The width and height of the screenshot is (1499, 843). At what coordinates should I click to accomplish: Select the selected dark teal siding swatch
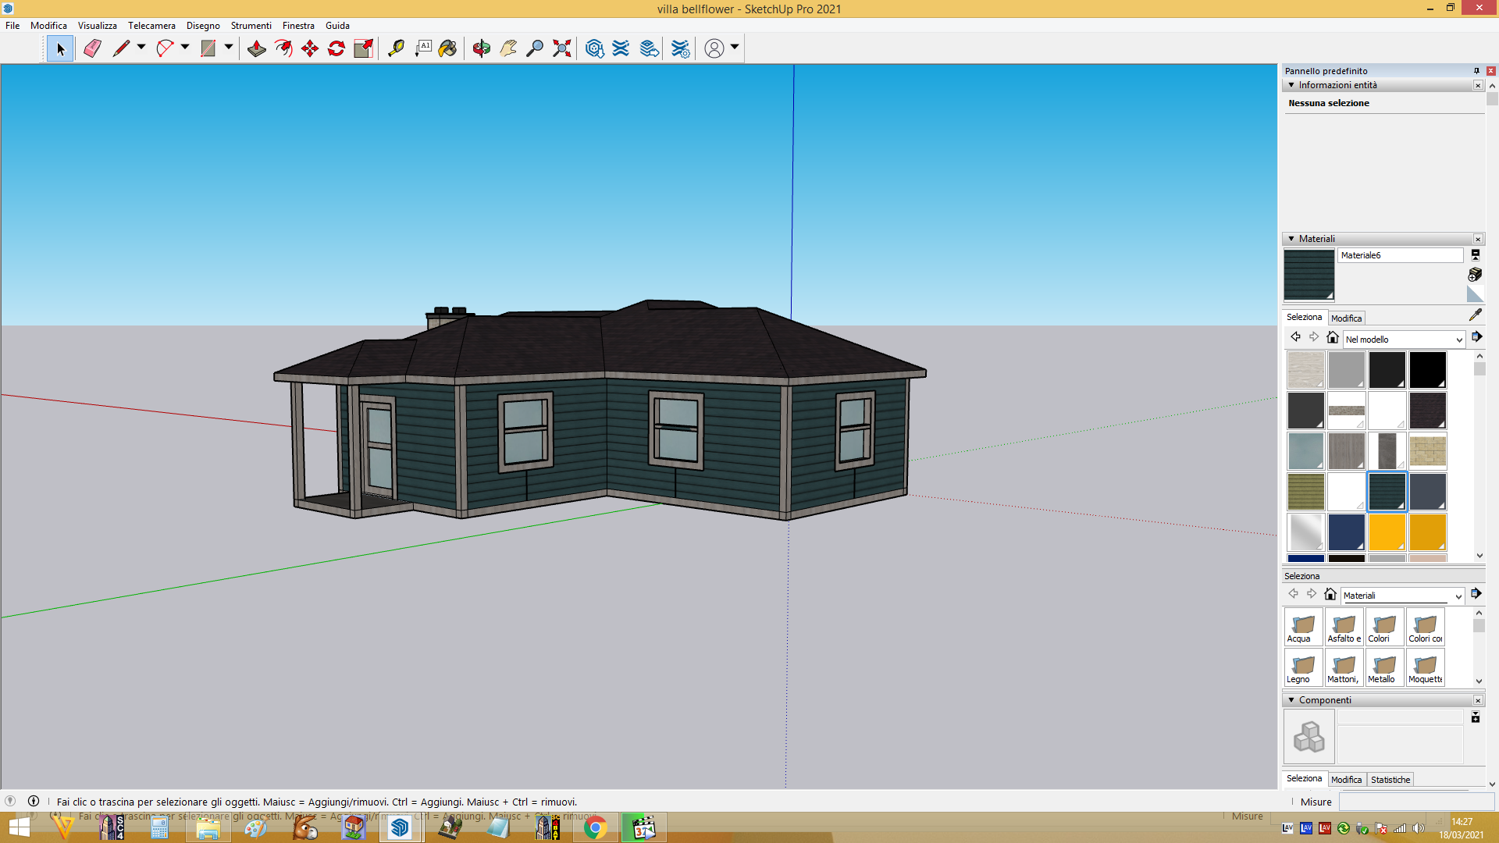[1387, 492]
